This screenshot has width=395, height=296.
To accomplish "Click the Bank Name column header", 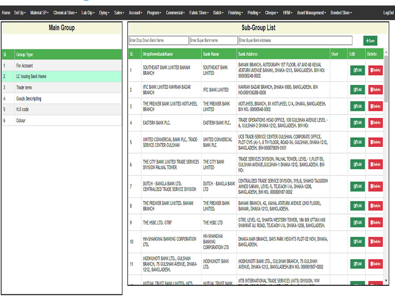I will tap(219, 54).
